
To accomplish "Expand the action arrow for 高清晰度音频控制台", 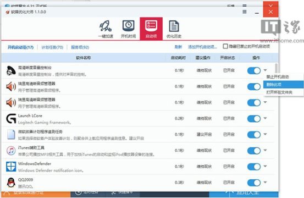I will pos(265,70).
